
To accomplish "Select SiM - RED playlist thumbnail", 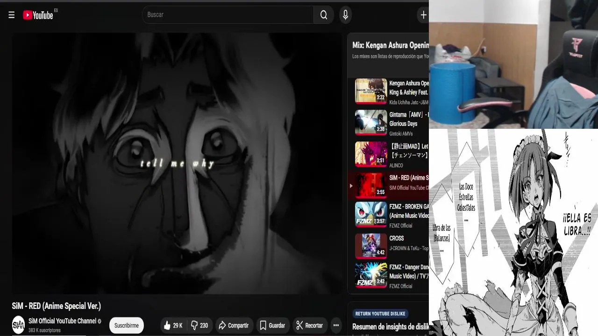I will [x=371, y=186].
